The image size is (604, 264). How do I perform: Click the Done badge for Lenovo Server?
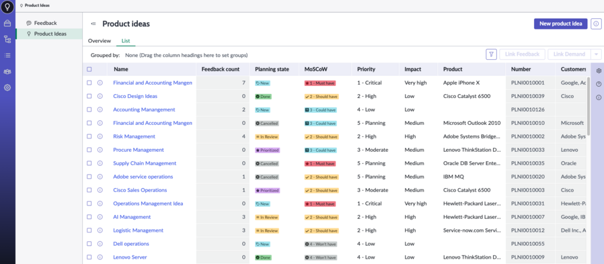(x=264, y=257)
